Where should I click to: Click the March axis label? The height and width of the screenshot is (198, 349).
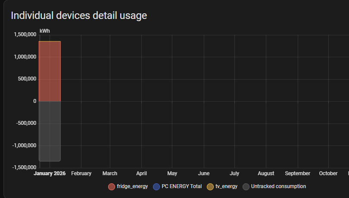click(110, 173)
